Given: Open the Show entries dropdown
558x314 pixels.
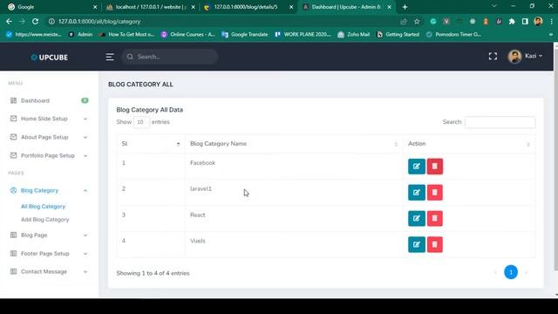Looking at the screenshot, I should pyautogui.click(x=141, y=122).
